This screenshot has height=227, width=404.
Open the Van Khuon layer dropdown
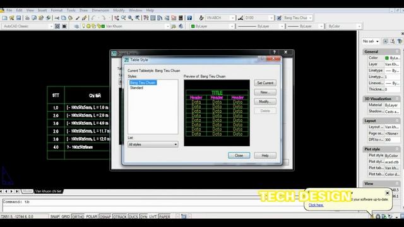point(167,26)
